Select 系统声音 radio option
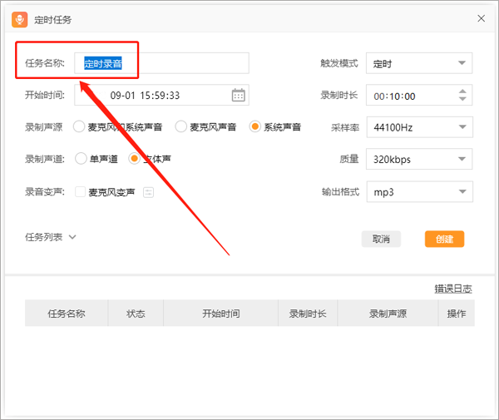The width and height of the screenshot is (499, 420). [255, 126]
